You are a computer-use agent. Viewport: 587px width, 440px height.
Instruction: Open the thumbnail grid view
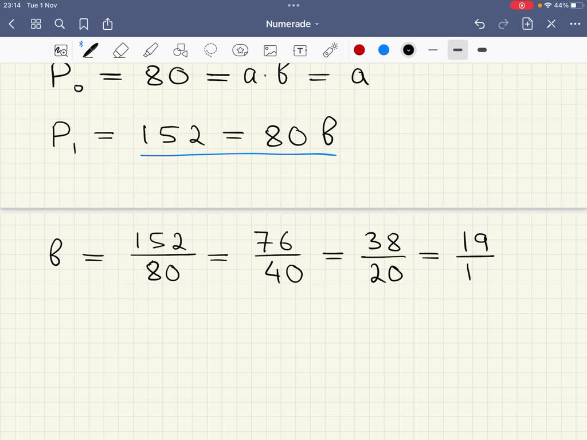36,24
